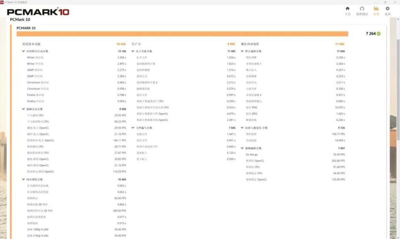Collapse the section scoring 11 485

133,51
